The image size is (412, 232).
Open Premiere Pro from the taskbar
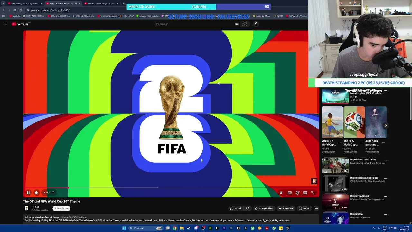point(224,228)
